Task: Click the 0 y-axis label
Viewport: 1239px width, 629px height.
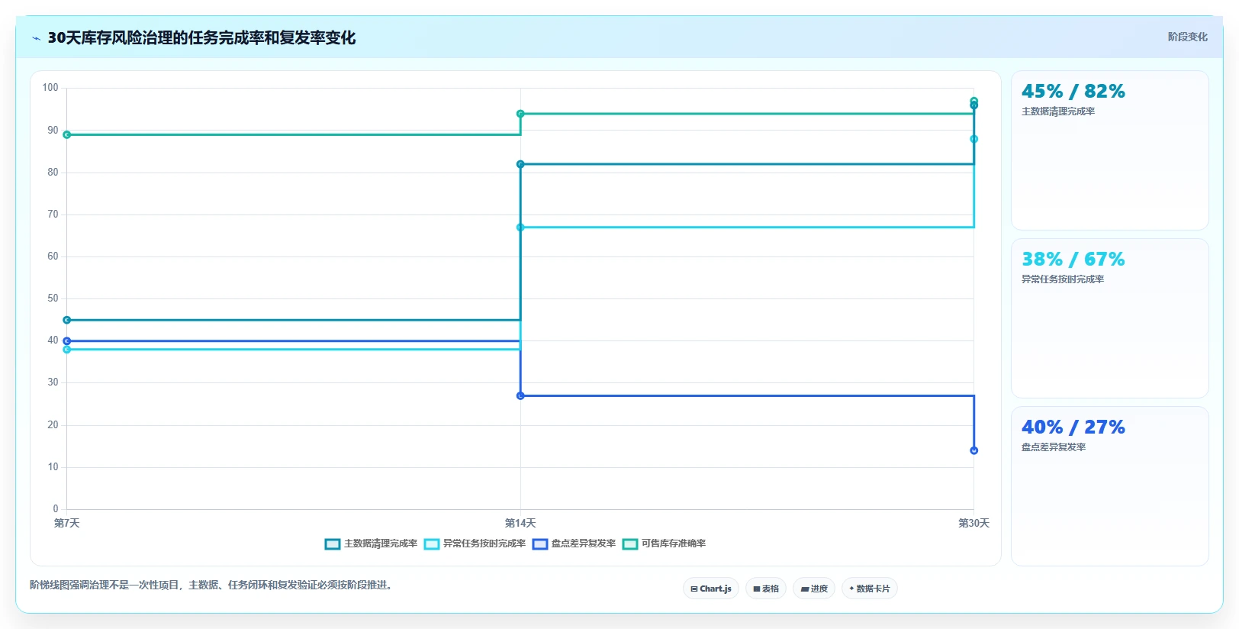Action: click(x=56, y=509)
